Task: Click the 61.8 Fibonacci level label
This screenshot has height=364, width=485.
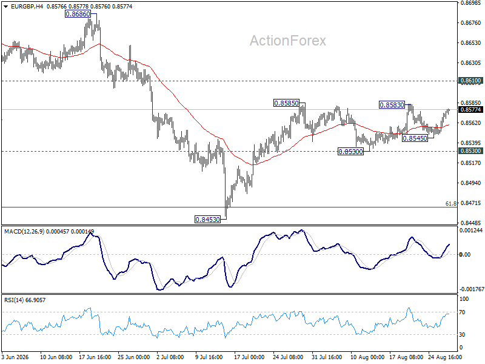Action: click(450, 204)
